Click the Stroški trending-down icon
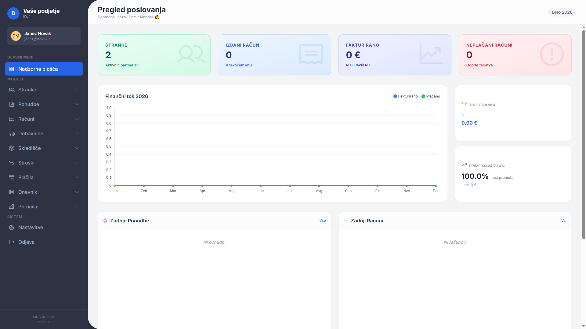The image size is (586, 329). 12,163
